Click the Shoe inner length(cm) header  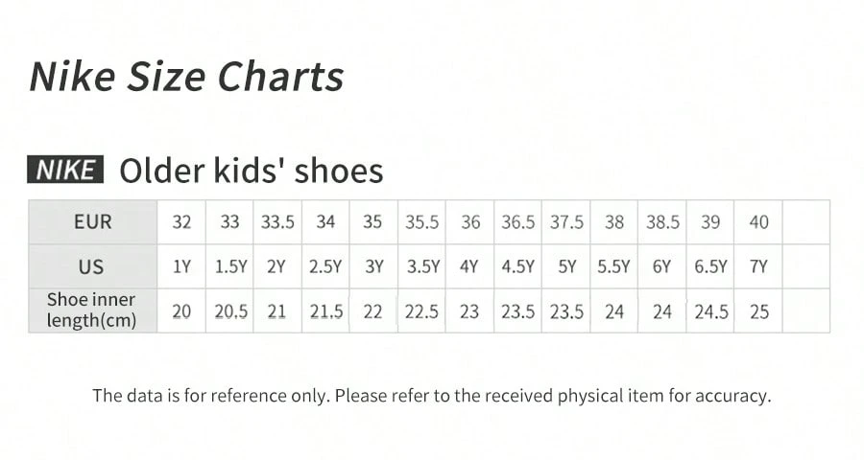coord(92,310)
